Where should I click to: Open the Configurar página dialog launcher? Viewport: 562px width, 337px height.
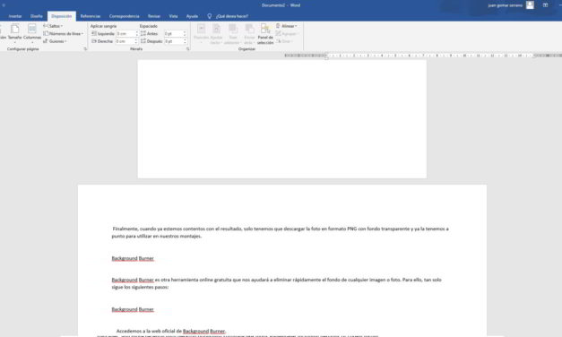pos(85,48)
